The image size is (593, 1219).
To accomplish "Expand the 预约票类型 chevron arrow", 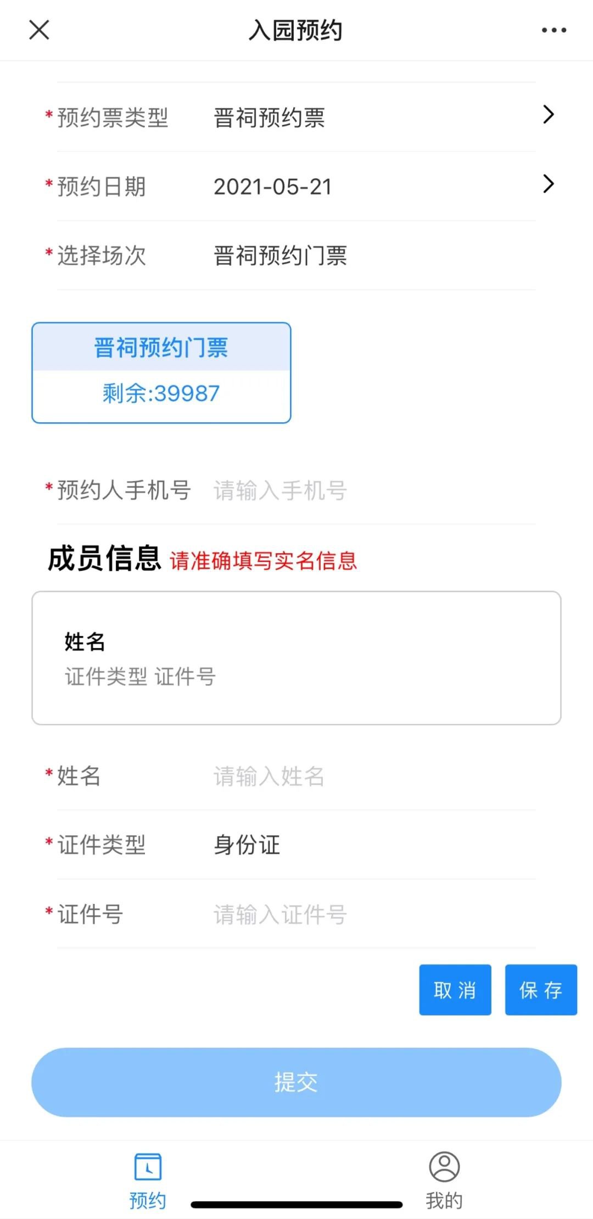I will click(x=548, y=114).
